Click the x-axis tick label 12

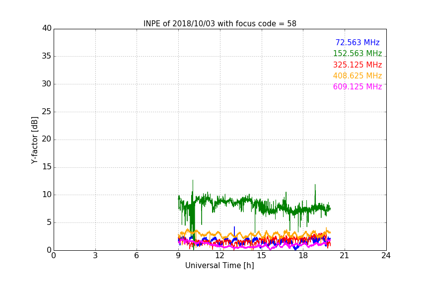(x=219, y=256)
